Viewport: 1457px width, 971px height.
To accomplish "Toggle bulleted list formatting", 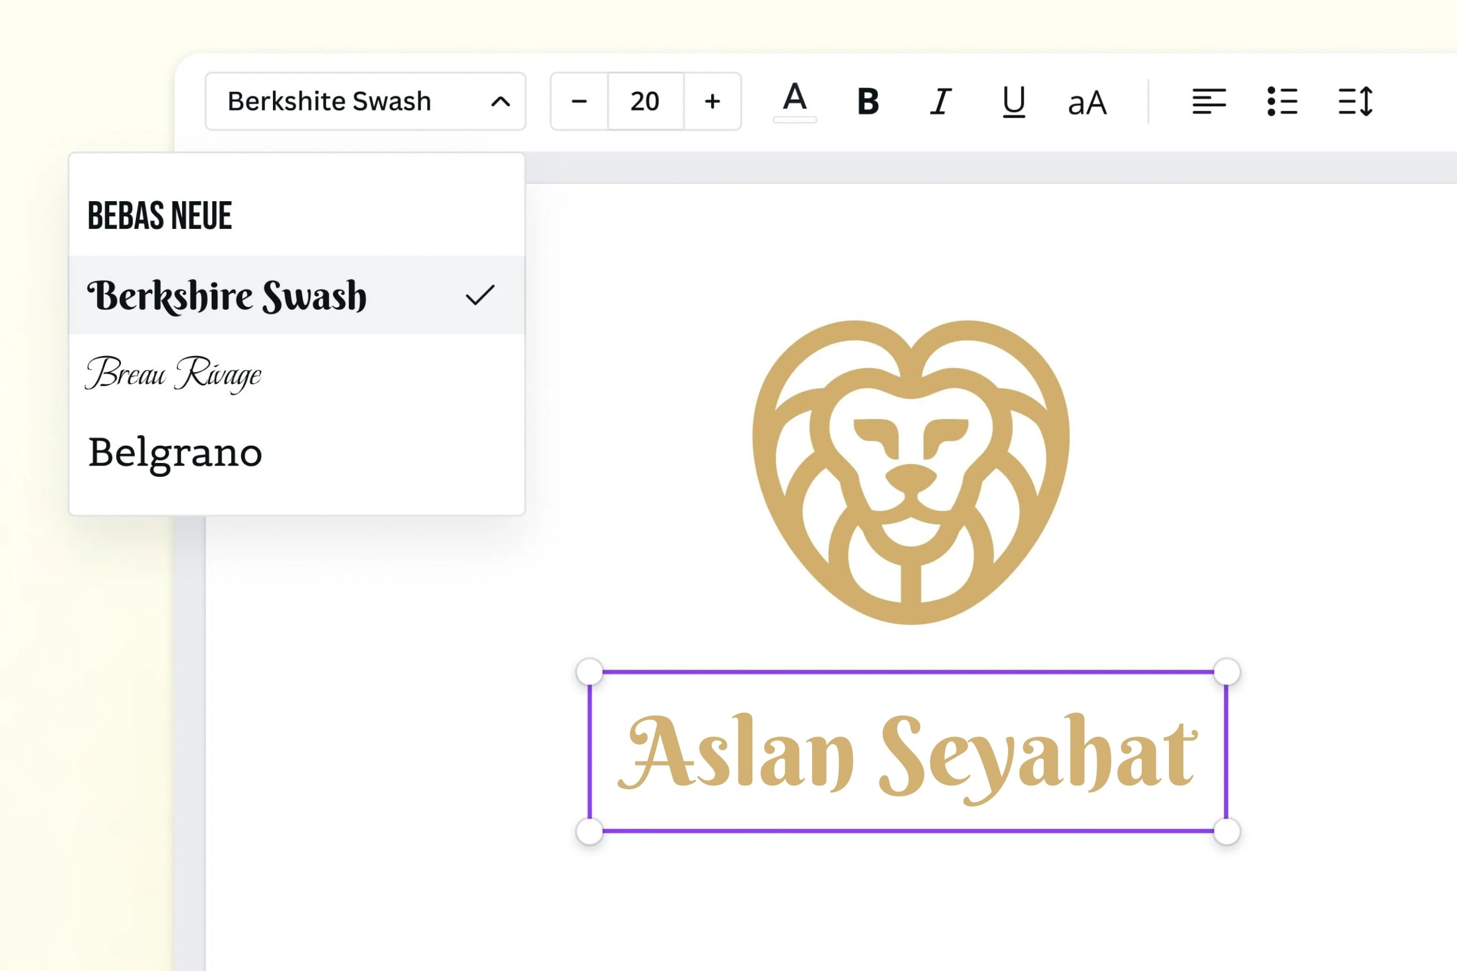I will (x=1283, y=101).
